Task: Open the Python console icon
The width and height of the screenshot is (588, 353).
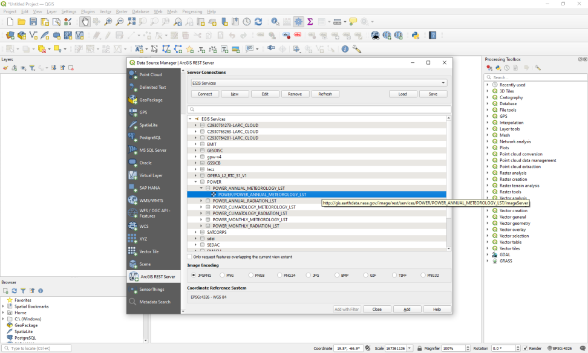Action: (415, 36)
